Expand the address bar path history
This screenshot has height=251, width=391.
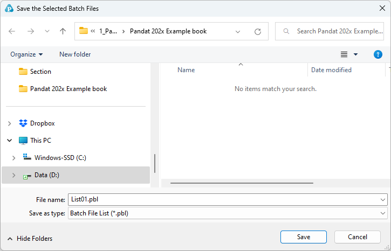[238, 31]
